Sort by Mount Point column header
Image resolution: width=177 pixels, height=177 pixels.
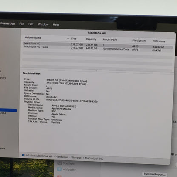coord(110,40)
